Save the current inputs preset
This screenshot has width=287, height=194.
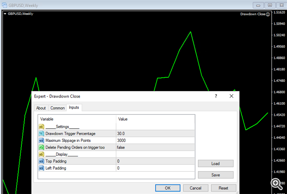click(x=215, y=175)
